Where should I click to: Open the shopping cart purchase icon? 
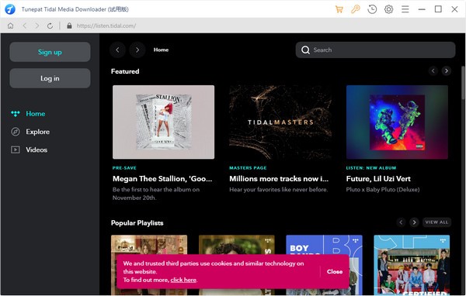(x=339, y=9)
